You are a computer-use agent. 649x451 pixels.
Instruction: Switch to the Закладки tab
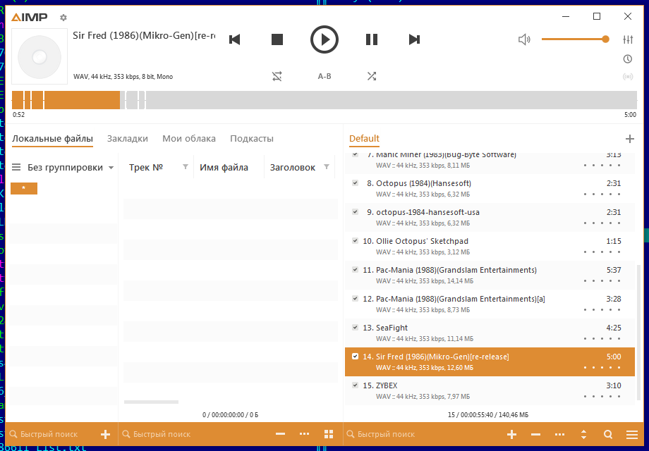[127, 139]
